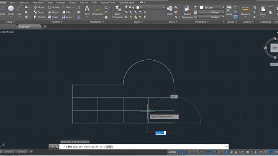
Task: Activate the Fillet tool
Action: 67,12
